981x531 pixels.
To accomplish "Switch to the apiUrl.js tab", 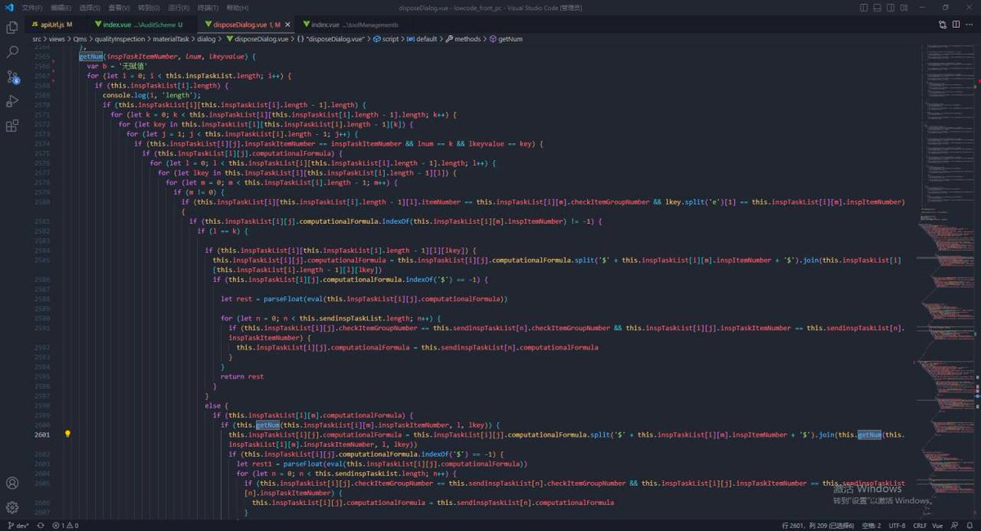I will (55, 25).
